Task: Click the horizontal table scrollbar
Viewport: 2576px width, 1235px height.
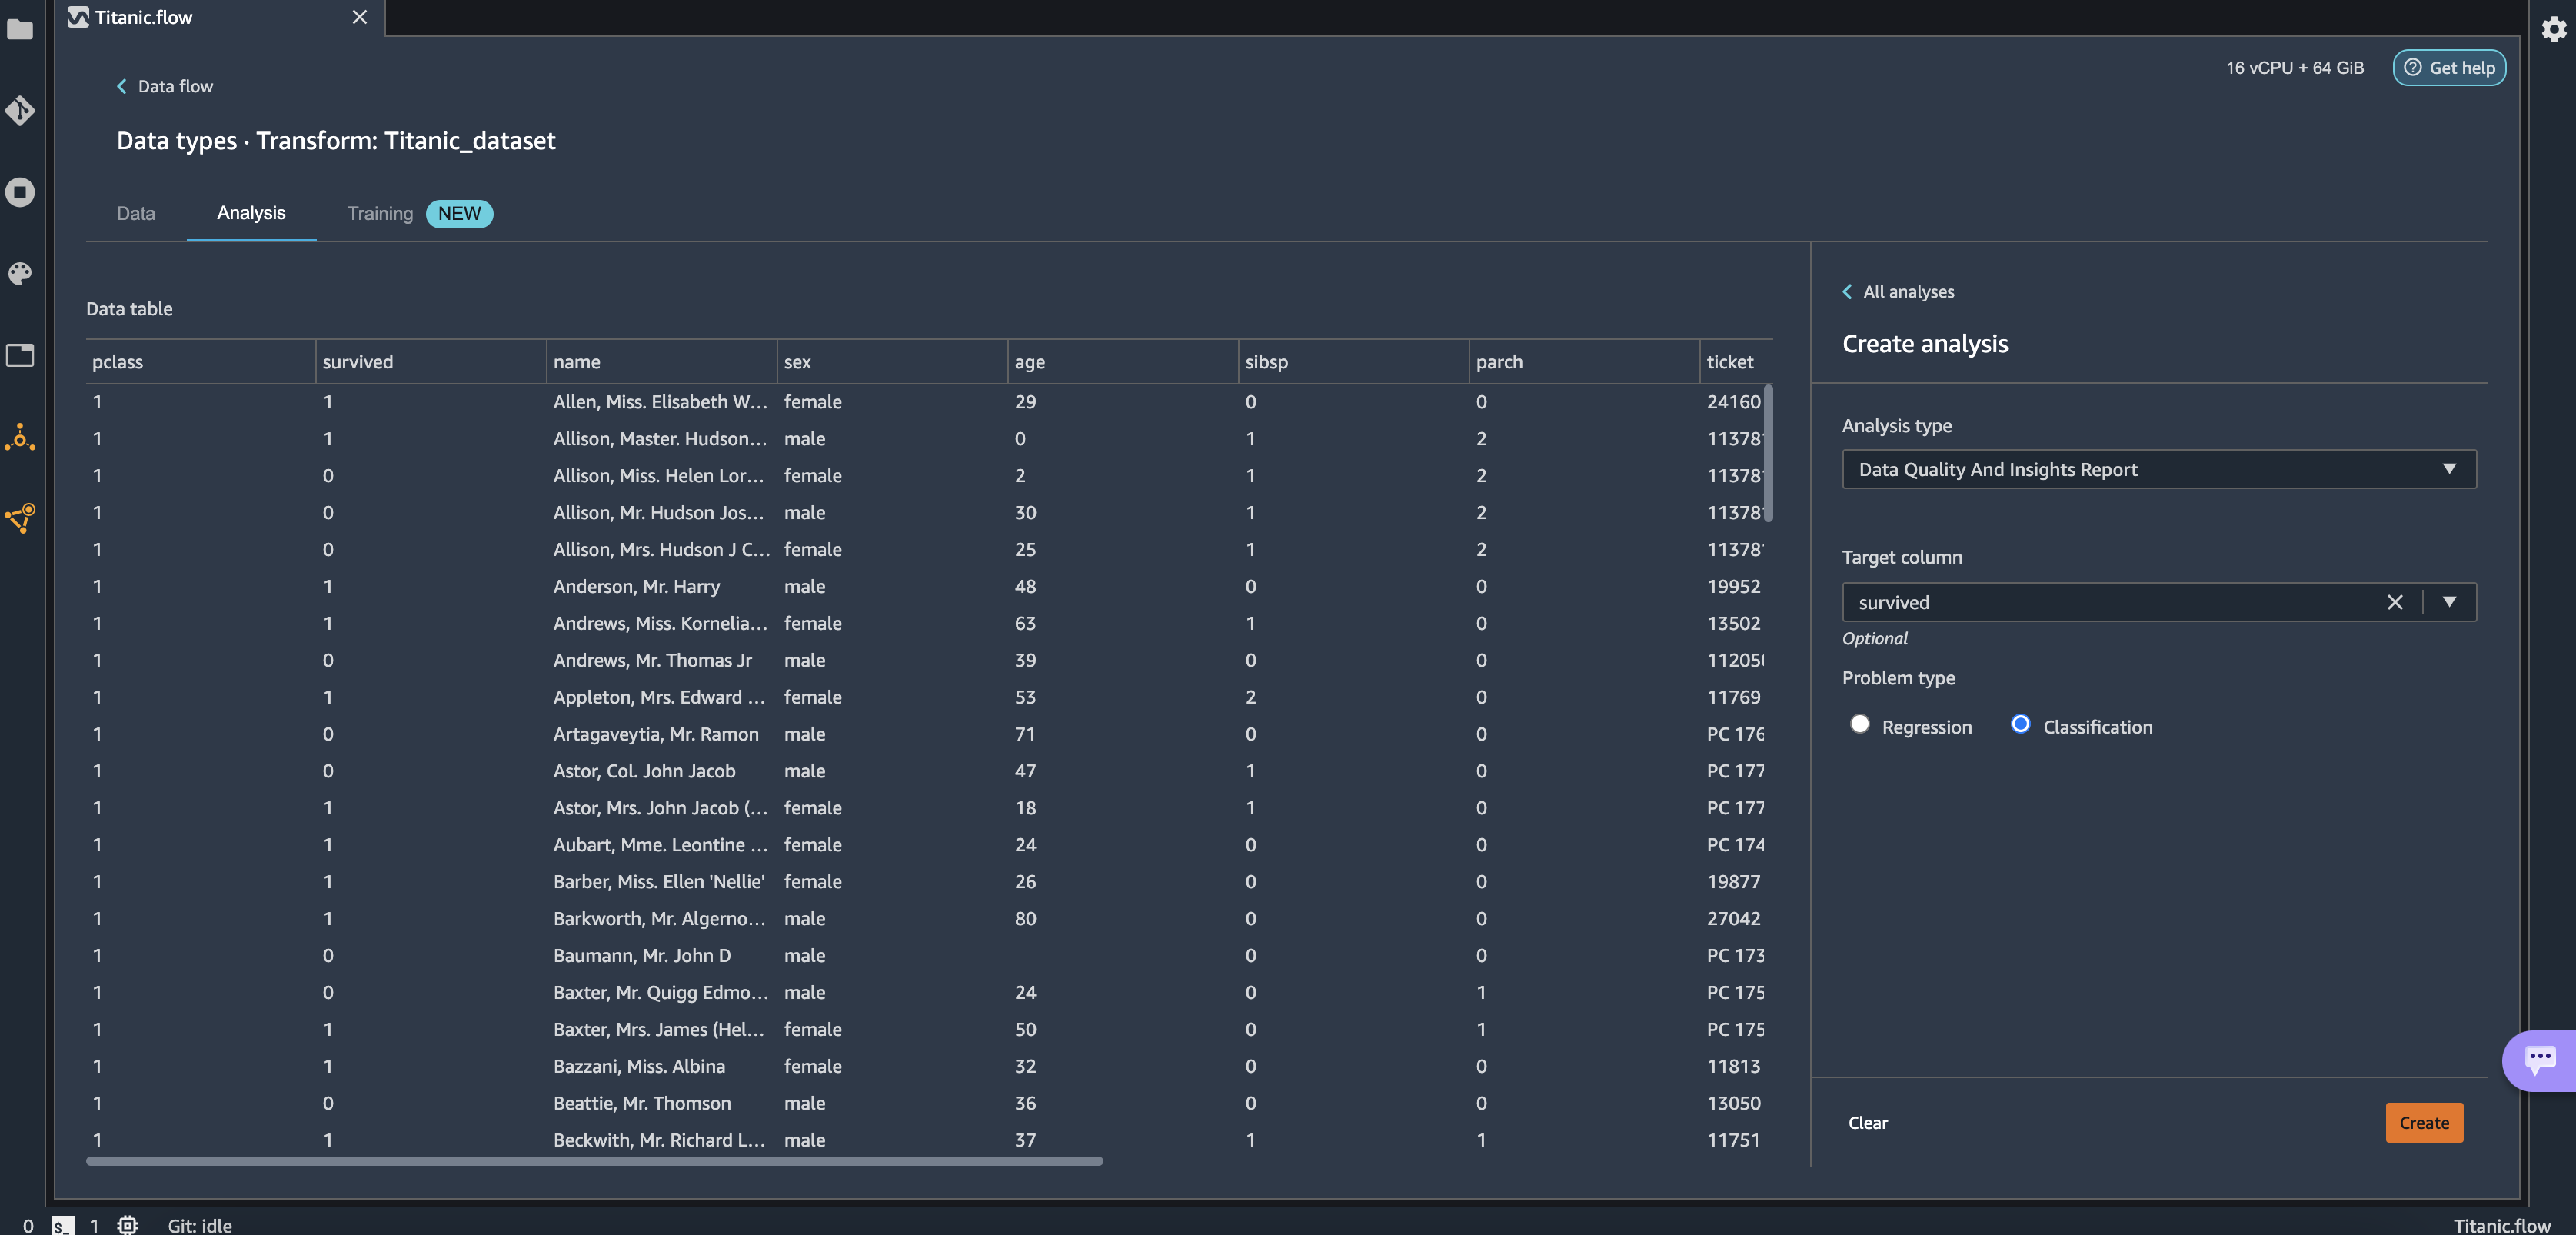Action: 594,1161
